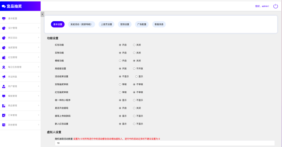Select 关闭 for 模板功能
The height and width of the screenshot is (147, 282).
point(134,61)
